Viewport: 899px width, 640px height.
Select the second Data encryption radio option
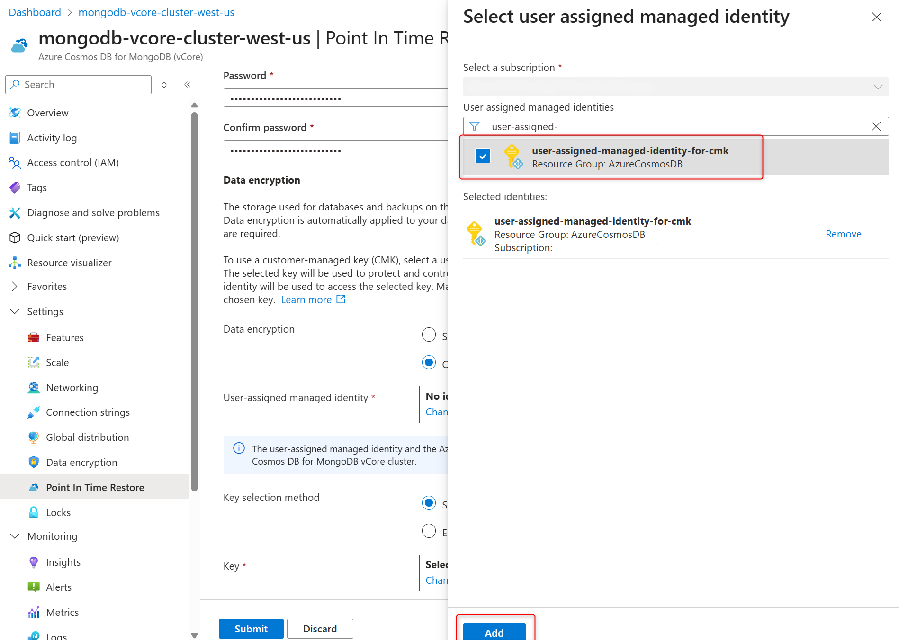[x=429, y=363]
